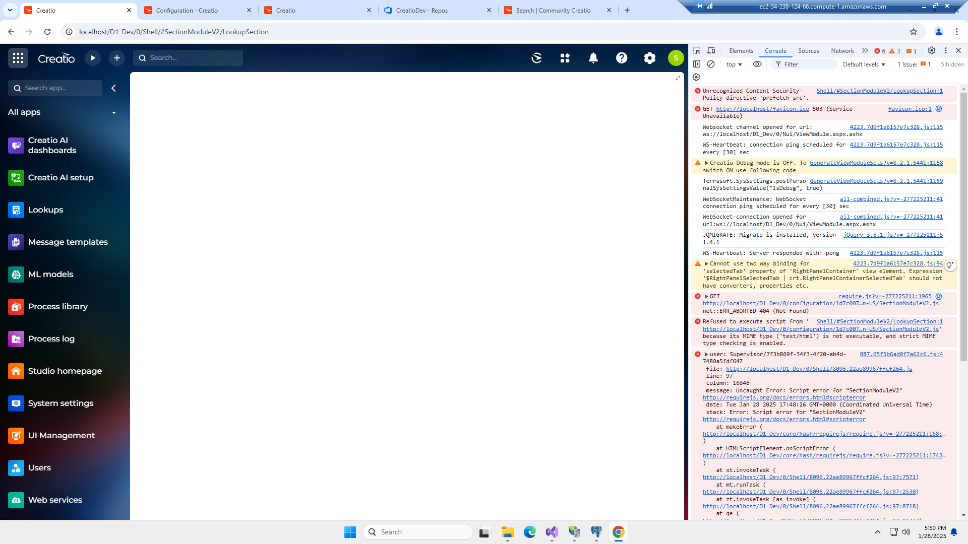Click the run process play button
968x544 pixels.
pyautogui.click(x=93, y=58)
